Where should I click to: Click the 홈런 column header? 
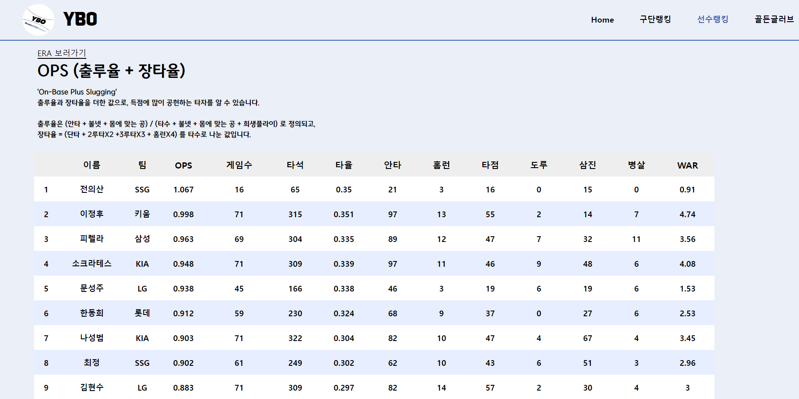[x=441, y=165]
